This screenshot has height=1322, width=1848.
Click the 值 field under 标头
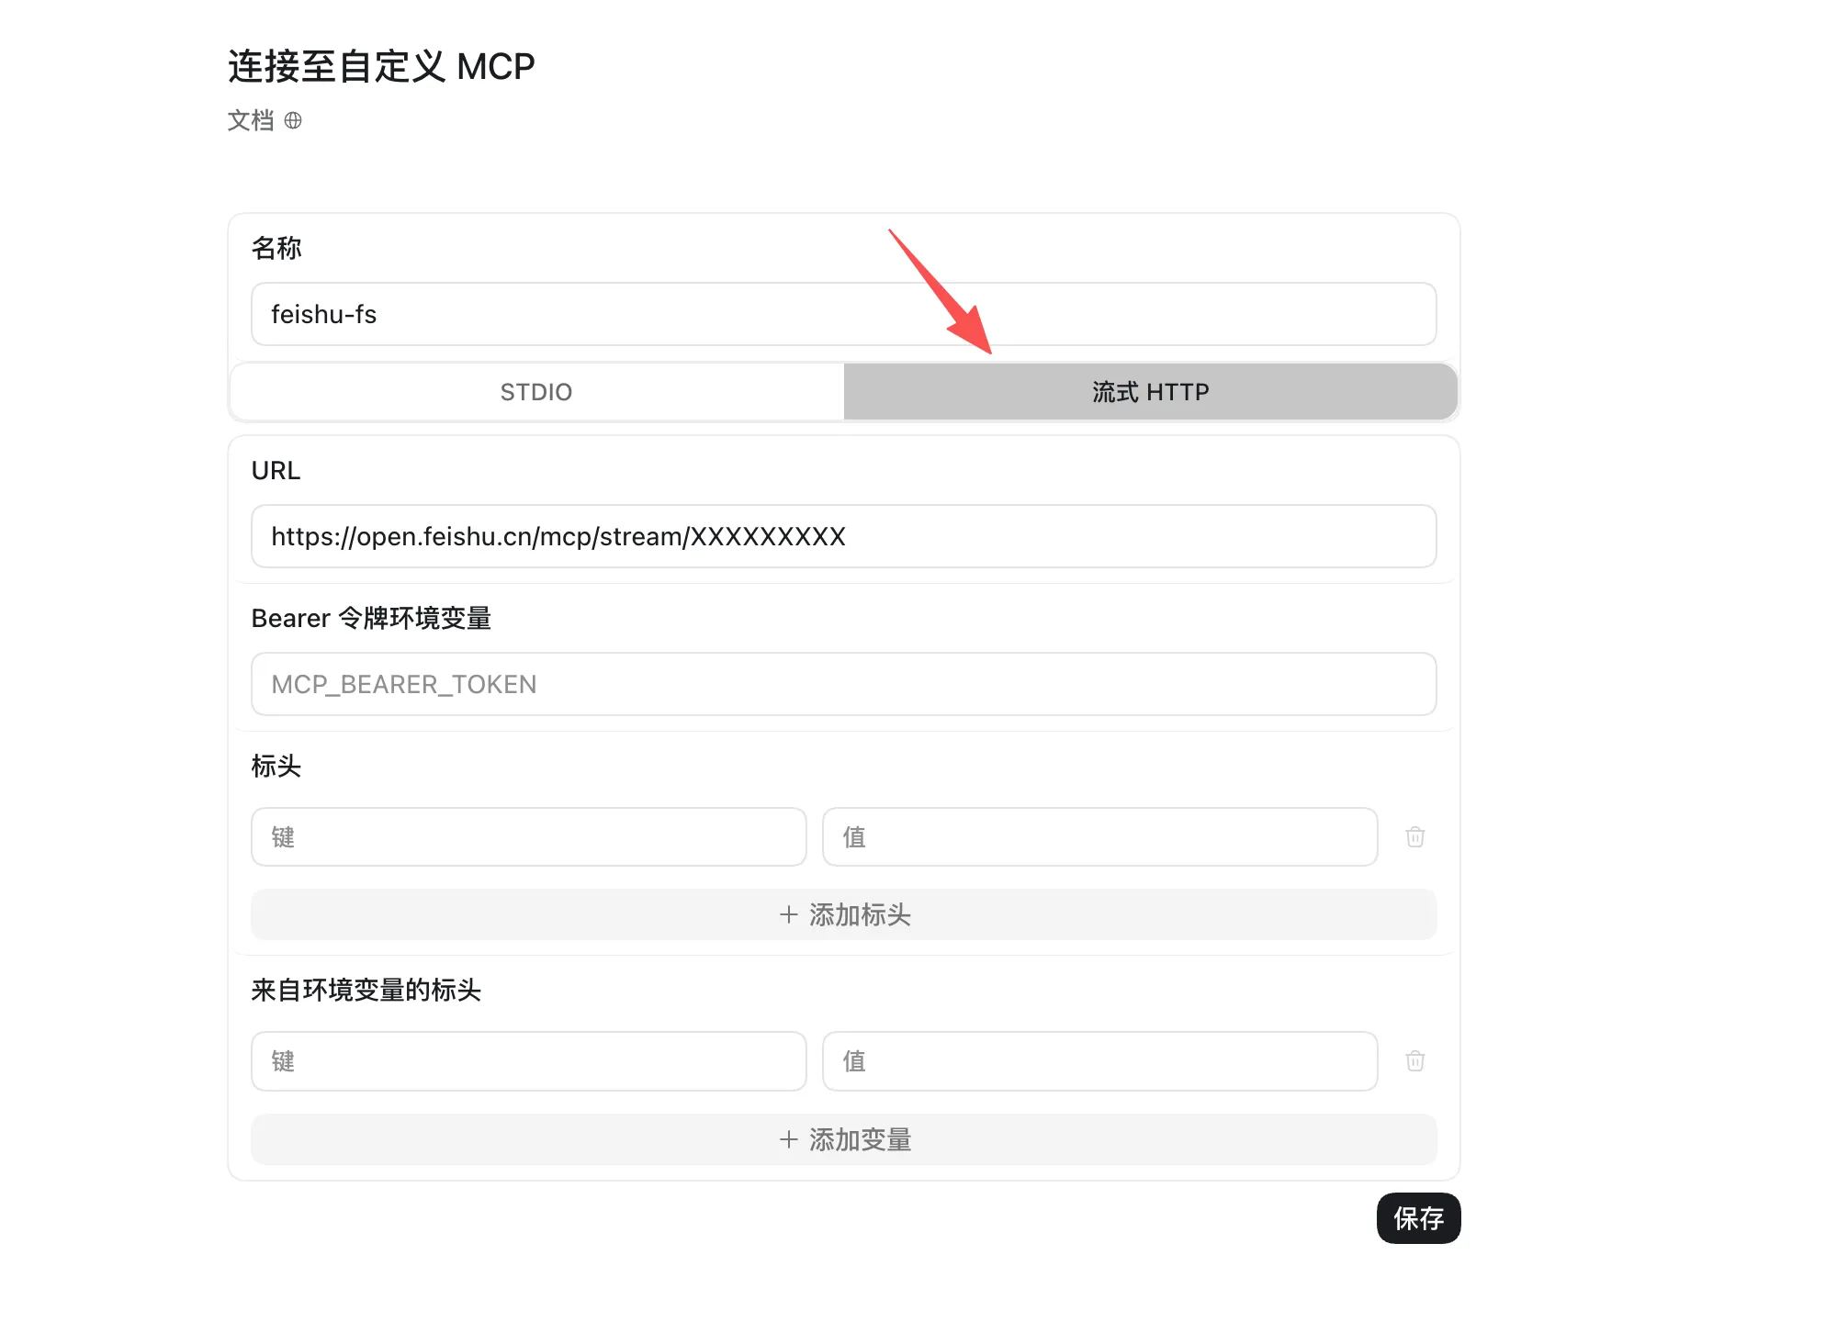point(1100,836)
